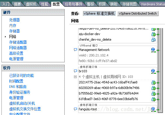Open 网络适配器 settings
This screenshot has width=165, height=115.
tap(18, 48)
